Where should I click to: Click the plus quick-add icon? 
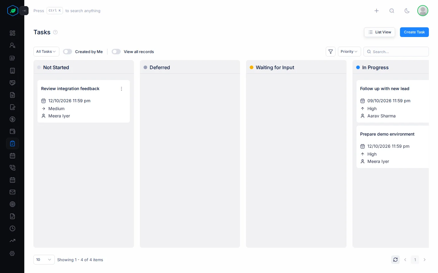(x=377, y=11)
